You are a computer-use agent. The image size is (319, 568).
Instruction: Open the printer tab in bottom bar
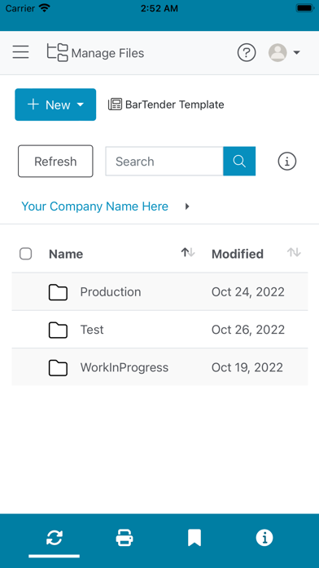tap(125, 538)
